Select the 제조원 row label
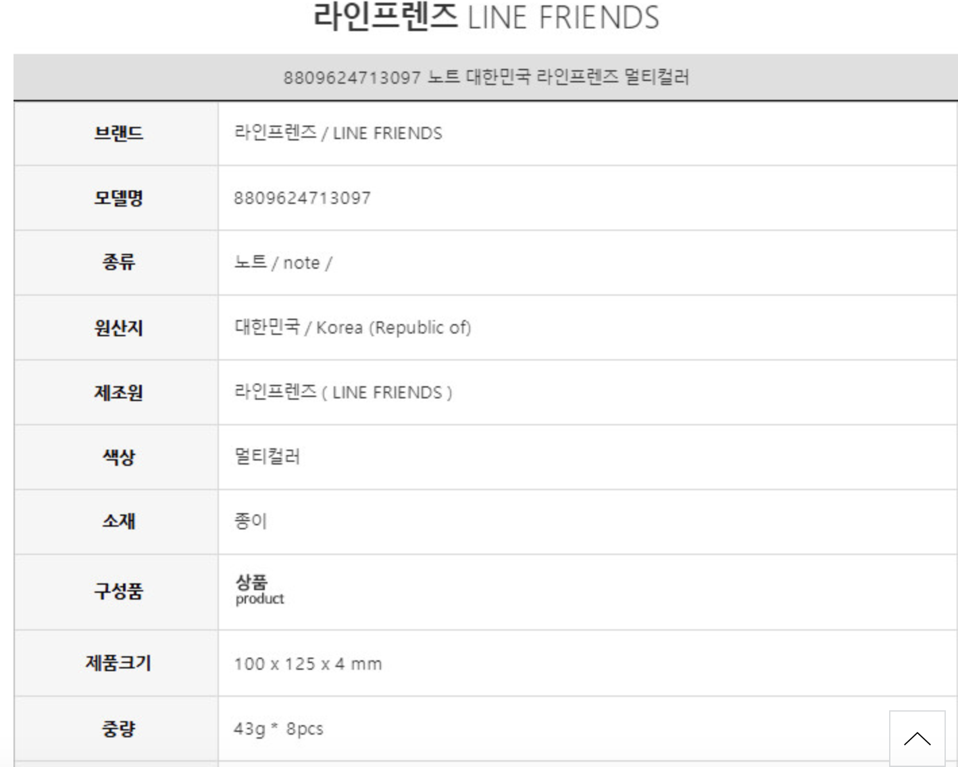Viewport: 958px width, 767px height. tap(118, 392)
